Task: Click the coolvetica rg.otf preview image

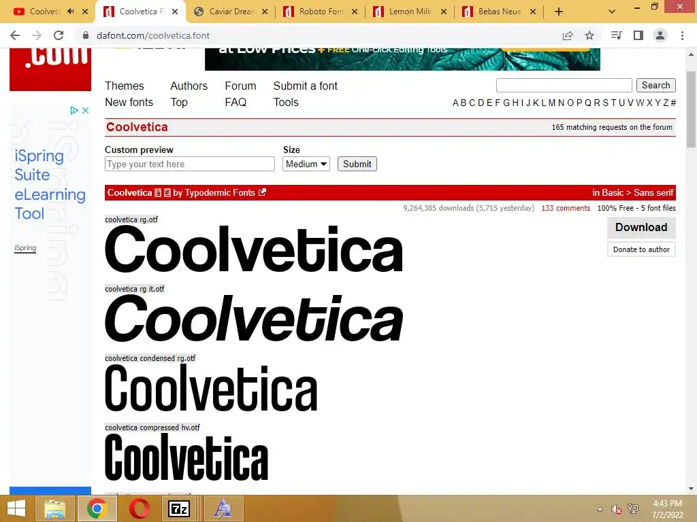Action: click(x=254, y=249)
